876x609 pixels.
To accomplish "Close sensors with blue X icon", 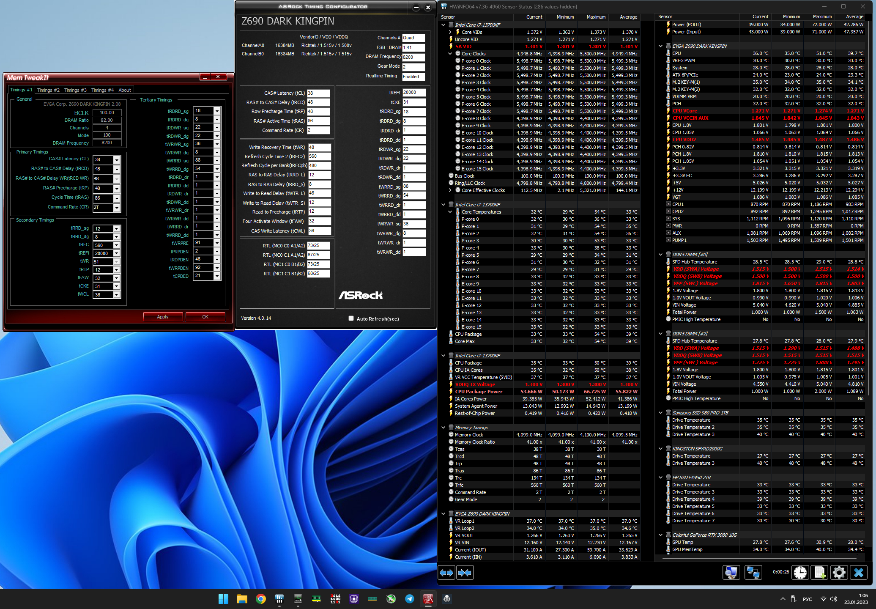I will pos(858,573).
